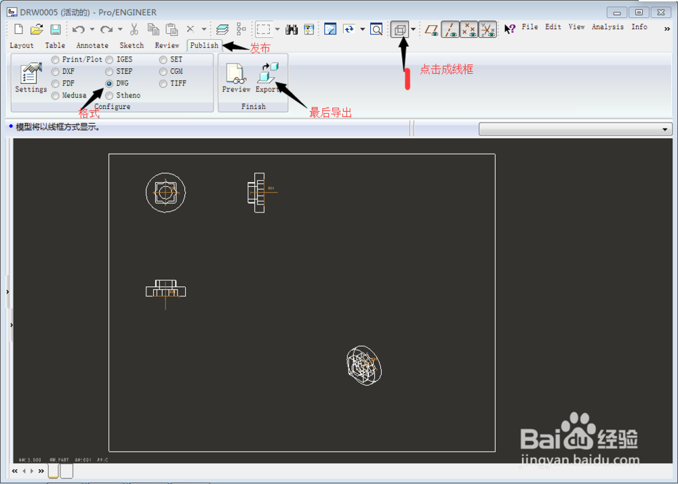
Task: Click the Export icon
Action: [267, 78]
